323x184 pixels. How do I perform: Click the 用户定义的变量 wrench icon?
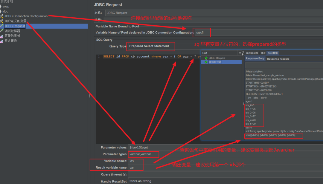pyautogui.click(x=2, y=21)
